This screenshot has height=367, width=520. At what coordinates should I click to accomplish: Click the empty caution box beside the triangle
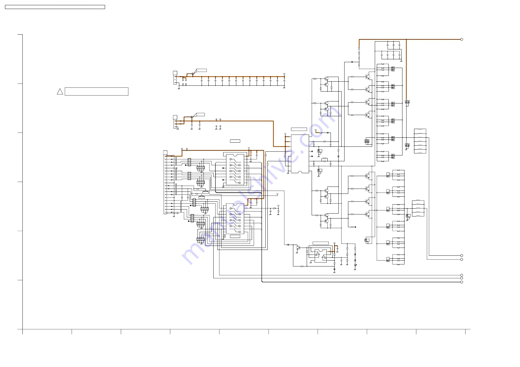click(97, 92)
